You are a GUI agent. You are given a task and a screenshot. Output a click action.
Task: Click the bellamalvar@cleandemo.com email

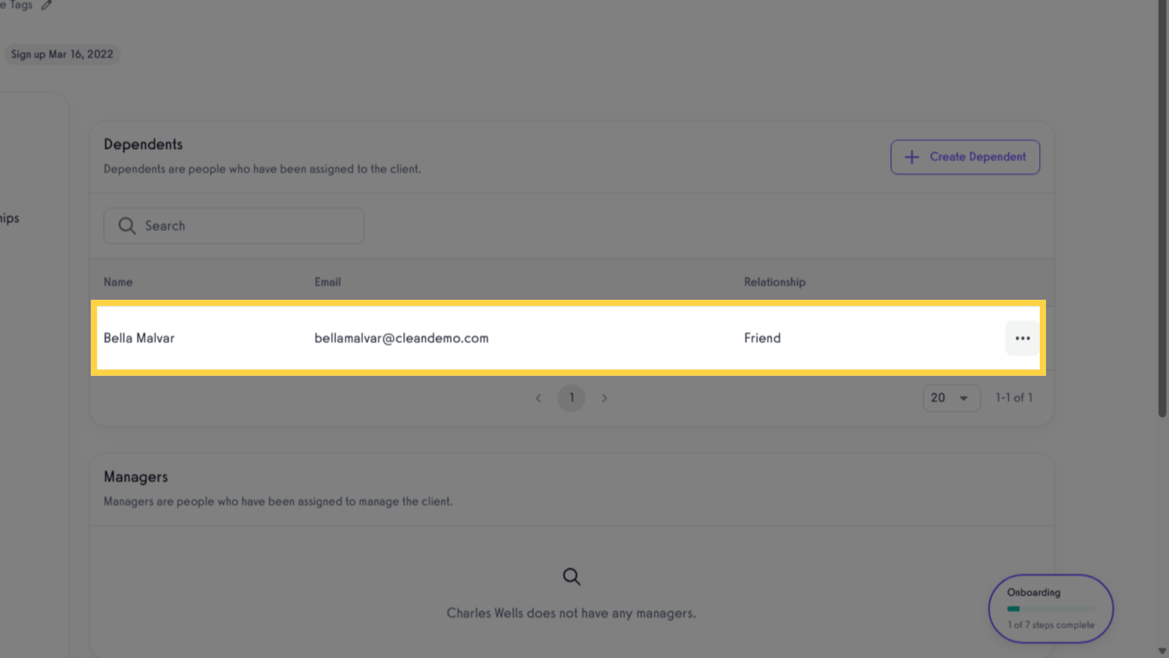pos(401,338)
